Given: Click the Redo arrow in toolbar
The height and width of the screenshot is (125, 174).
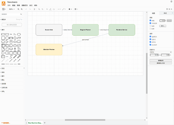Looking at the screenshot, I should coord(30,9).
